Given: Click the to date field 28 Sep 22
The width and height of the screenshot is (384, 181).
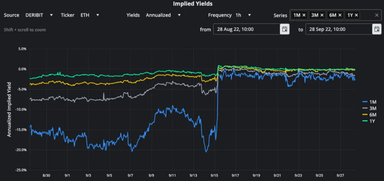Looking at the screenshot, I should 339,29.
